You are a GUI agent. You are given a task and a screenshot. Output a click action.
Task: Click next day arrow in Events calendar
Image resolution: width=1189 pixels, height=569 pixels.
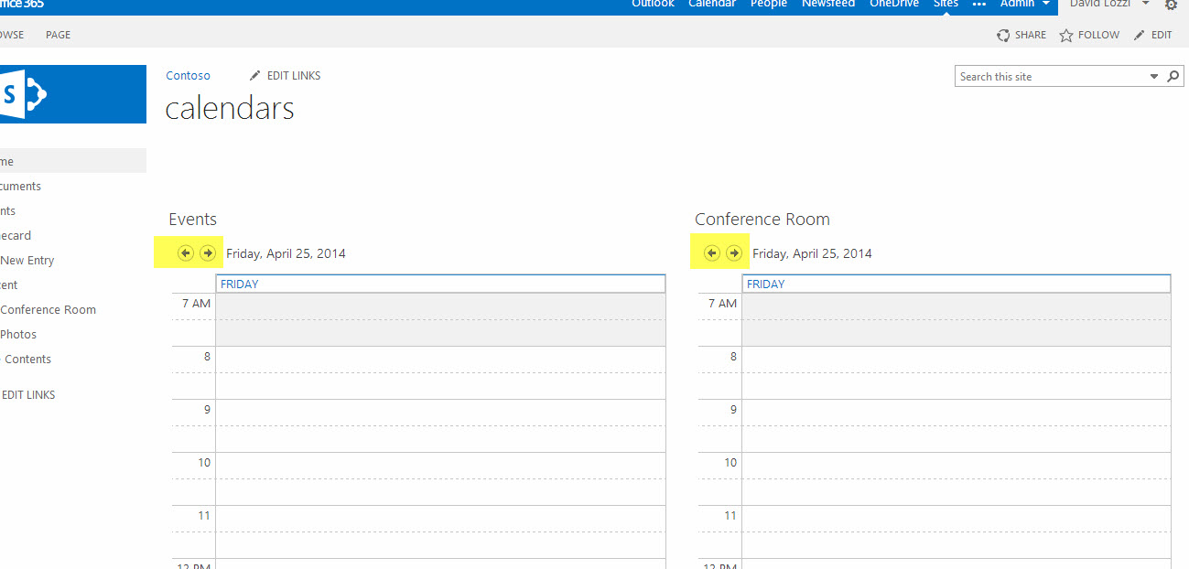[x=208, y=253]
